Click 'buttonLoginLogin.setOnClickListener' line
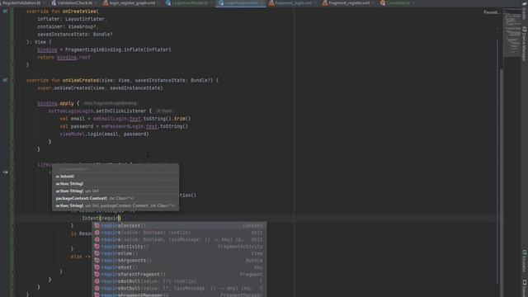The image size is (528, 297). [100, 111]
